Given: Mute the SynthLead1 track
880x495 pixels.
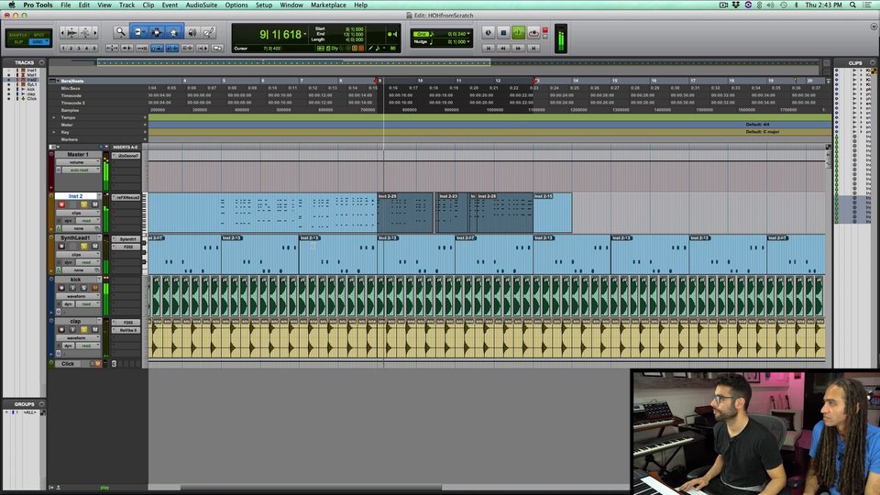Looking at the screenshot, I should (x=94, y=246).
